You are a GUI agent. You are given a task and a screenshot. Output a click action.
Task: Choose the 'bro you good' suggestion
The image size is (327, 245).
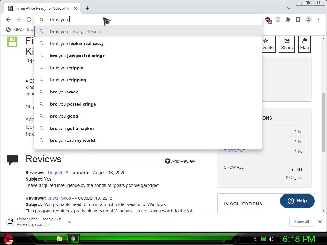(148, 116)
